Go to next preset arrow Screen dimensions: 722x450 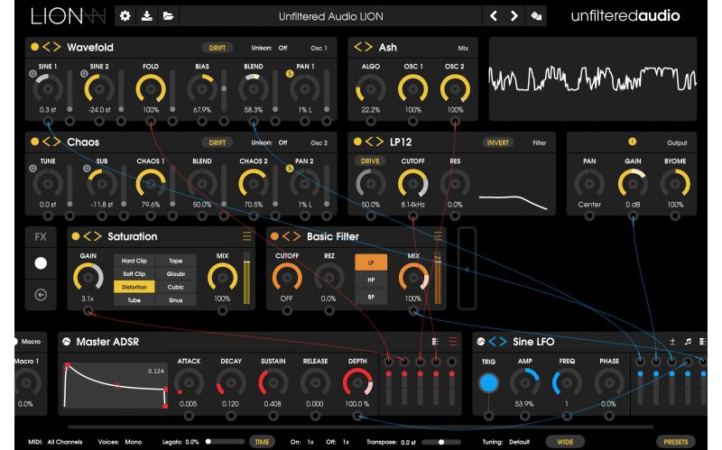tap(514, 16)
